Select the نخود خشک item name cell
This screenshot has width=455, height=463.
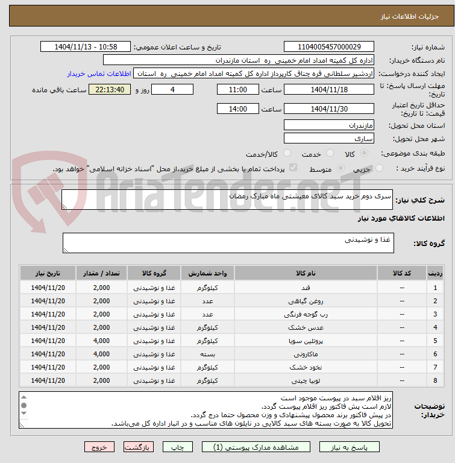pos(306,367)
